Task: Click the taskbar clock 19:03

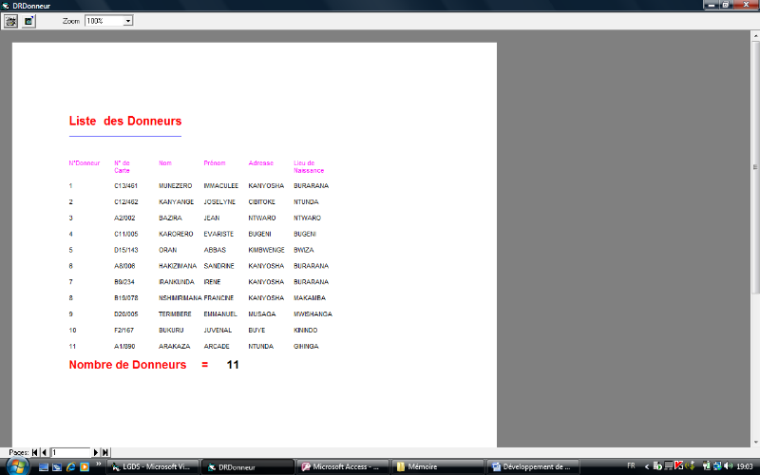Action: (x=744, y=466)
